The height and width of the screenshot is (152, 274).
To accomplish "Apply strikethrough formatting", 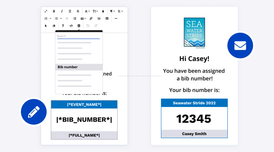I will 78,11.
